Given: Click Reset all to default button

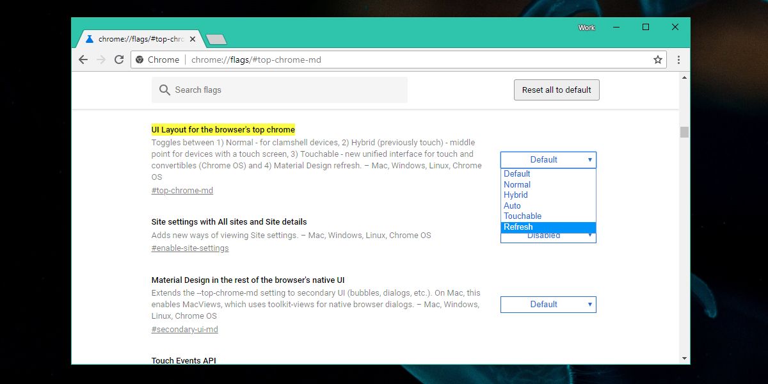Looking at the screenshot, I should 557,90.
